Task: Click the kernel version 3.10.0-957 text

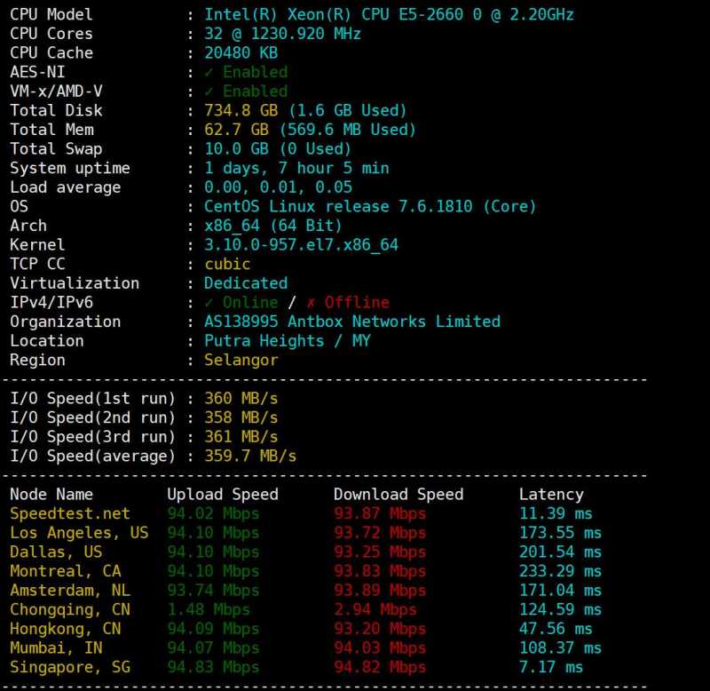Action: tap(301, 245)
